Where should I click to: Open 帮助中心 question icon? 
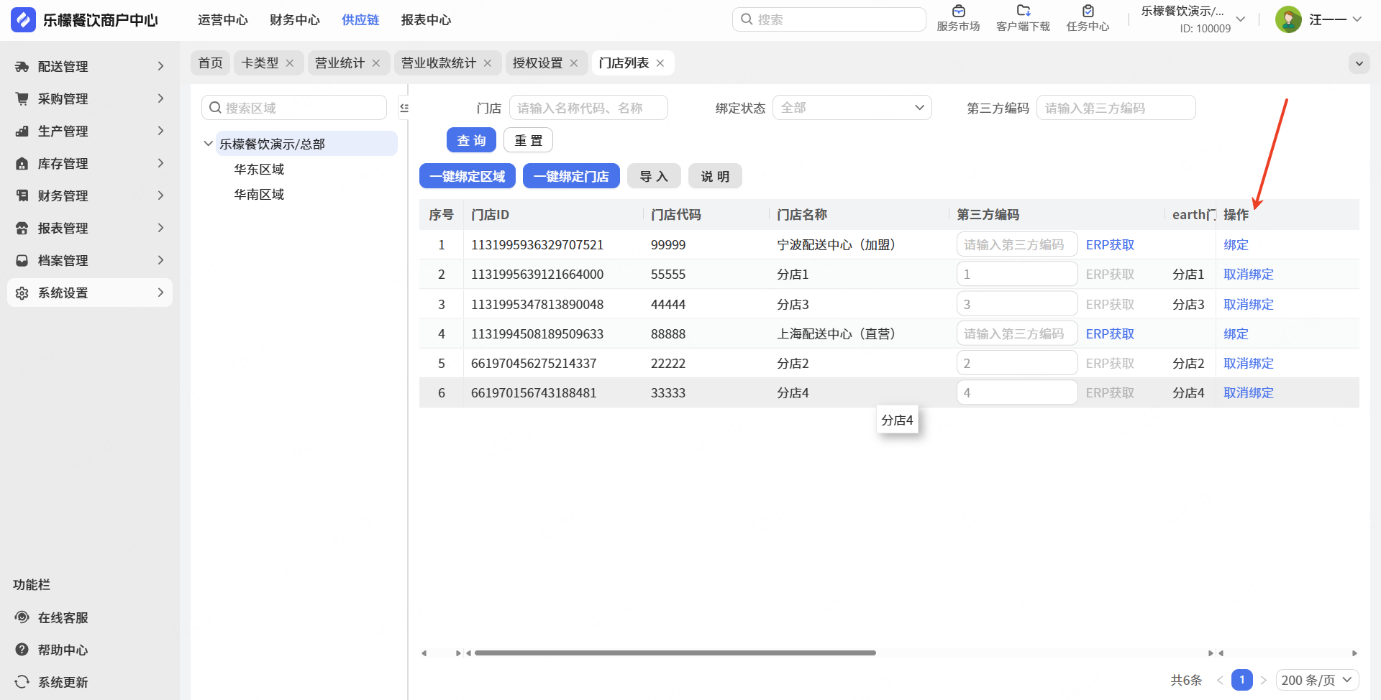[22, 650]
